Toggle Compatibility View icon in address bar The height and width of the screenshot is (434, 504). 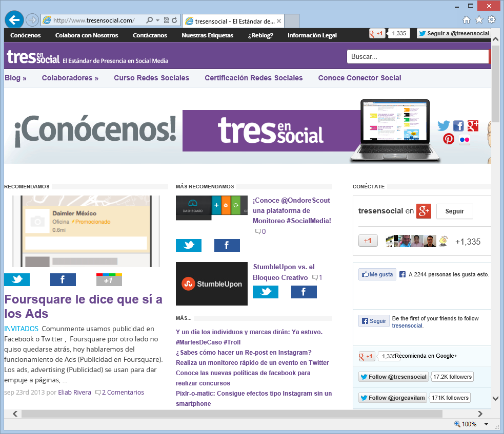coord(166,20)
